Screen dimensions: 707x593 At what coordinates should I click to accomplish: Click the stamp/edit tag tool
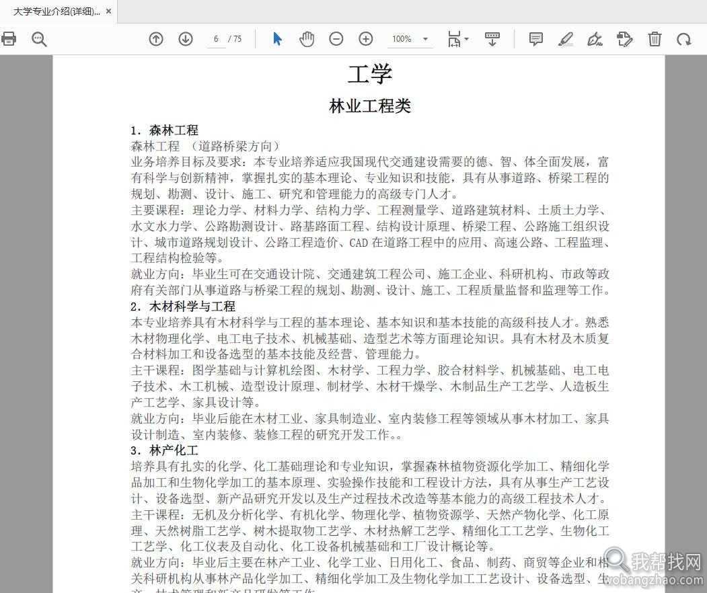coord(624,39)
